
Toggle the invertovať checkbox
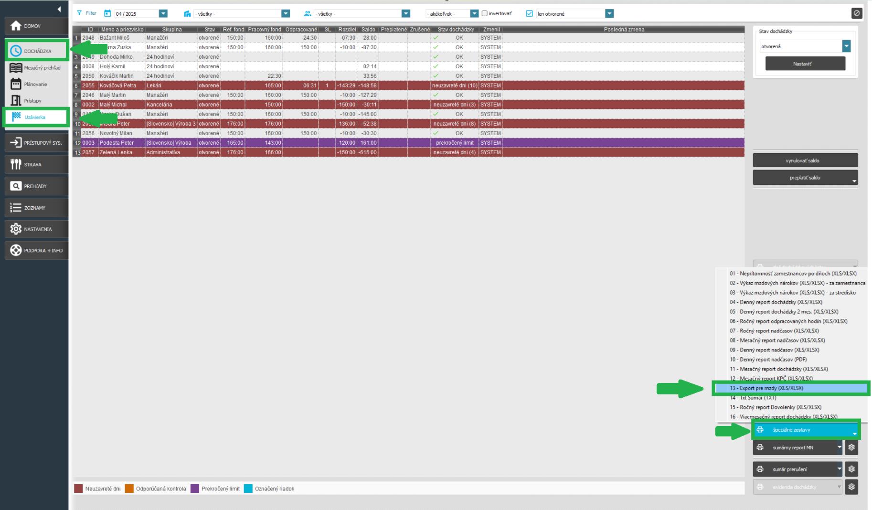click(485, 13)
